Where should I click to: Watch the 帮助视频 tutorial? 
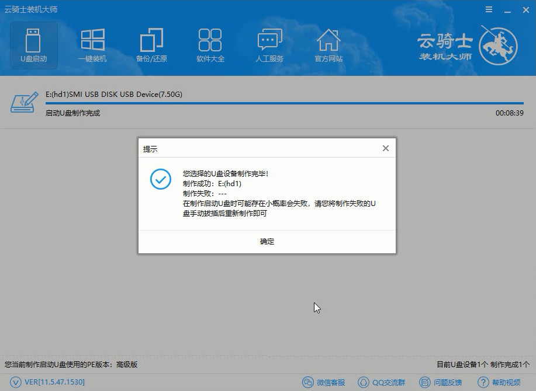click(498, 382)
